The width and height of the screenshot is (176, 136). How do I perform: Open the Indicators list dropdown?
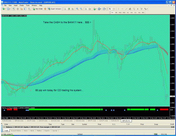95,9
